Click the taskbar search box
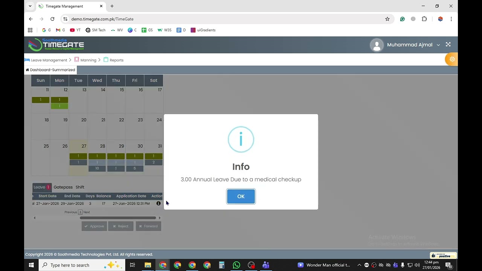482x271 pixels. [82, 265]
